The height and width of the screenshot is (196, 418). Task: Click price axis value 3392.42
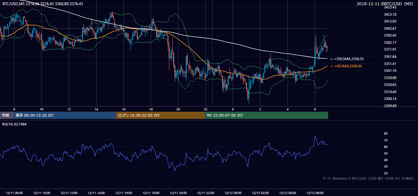(390, 35)
